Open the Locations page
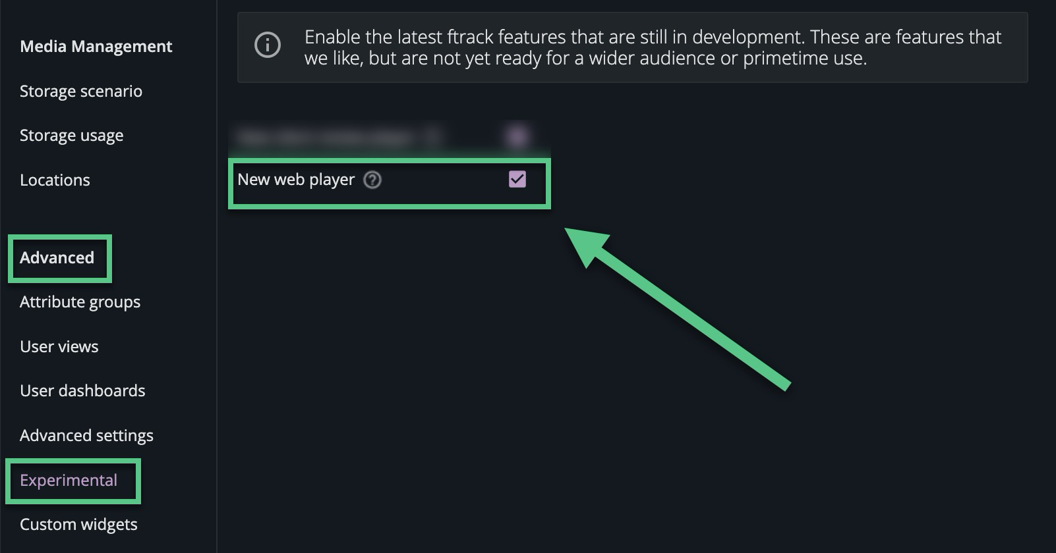Screen dimensions: 1056x553 click(55, 180)
